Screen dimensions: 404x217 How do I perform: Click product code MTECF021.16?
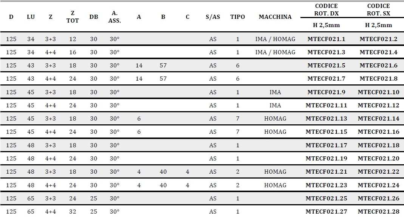[379, 132]
